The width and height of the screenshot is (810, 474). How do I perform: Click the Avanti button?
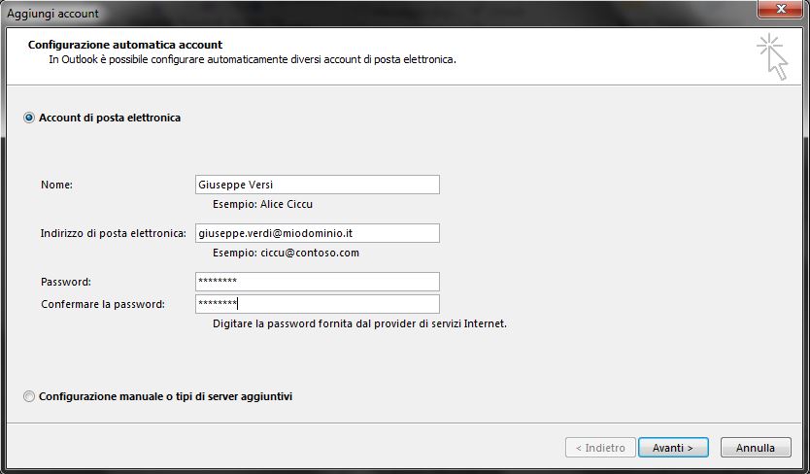click(x=673, y=448)
